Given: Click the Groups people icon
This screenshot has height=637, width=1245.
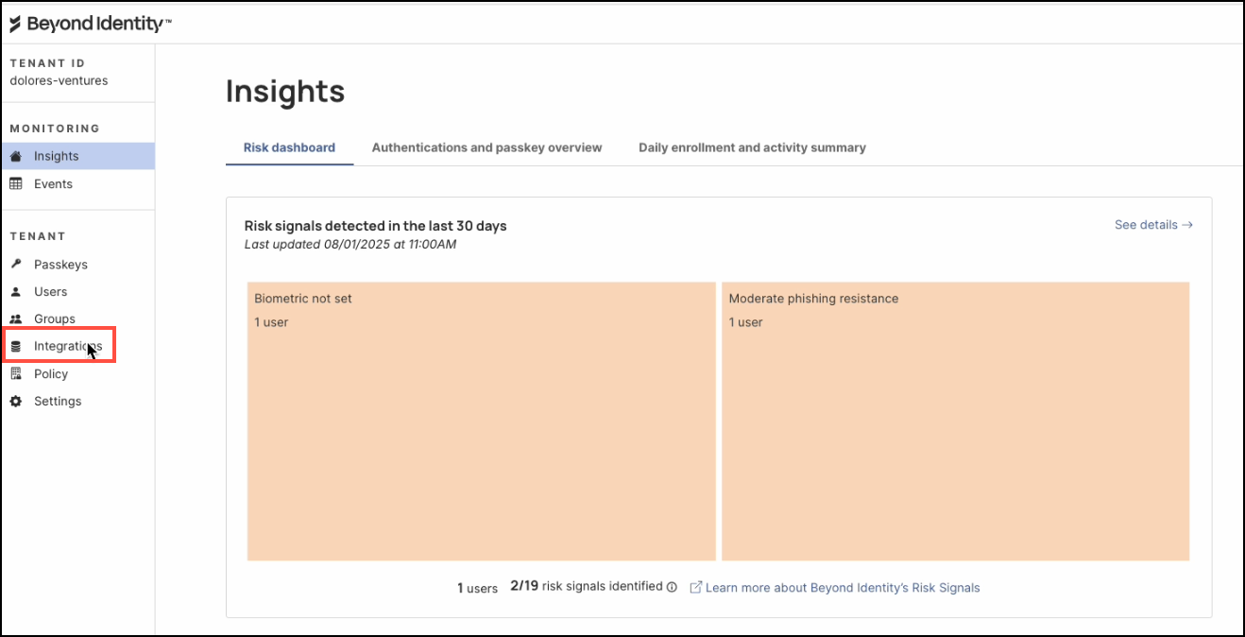Looking at the screenshot, I should (x=15, y=319).
